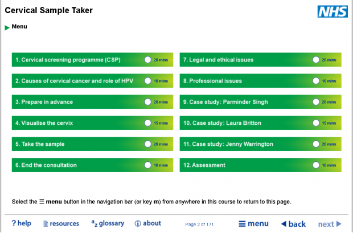Click the about info icon
The image size is (353, 233).
coord(138,223)
